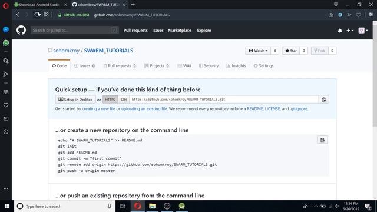Viewport: 377px width, 212px height.
Task: Open My Flow arrow in sidebar
Action: 6,74
